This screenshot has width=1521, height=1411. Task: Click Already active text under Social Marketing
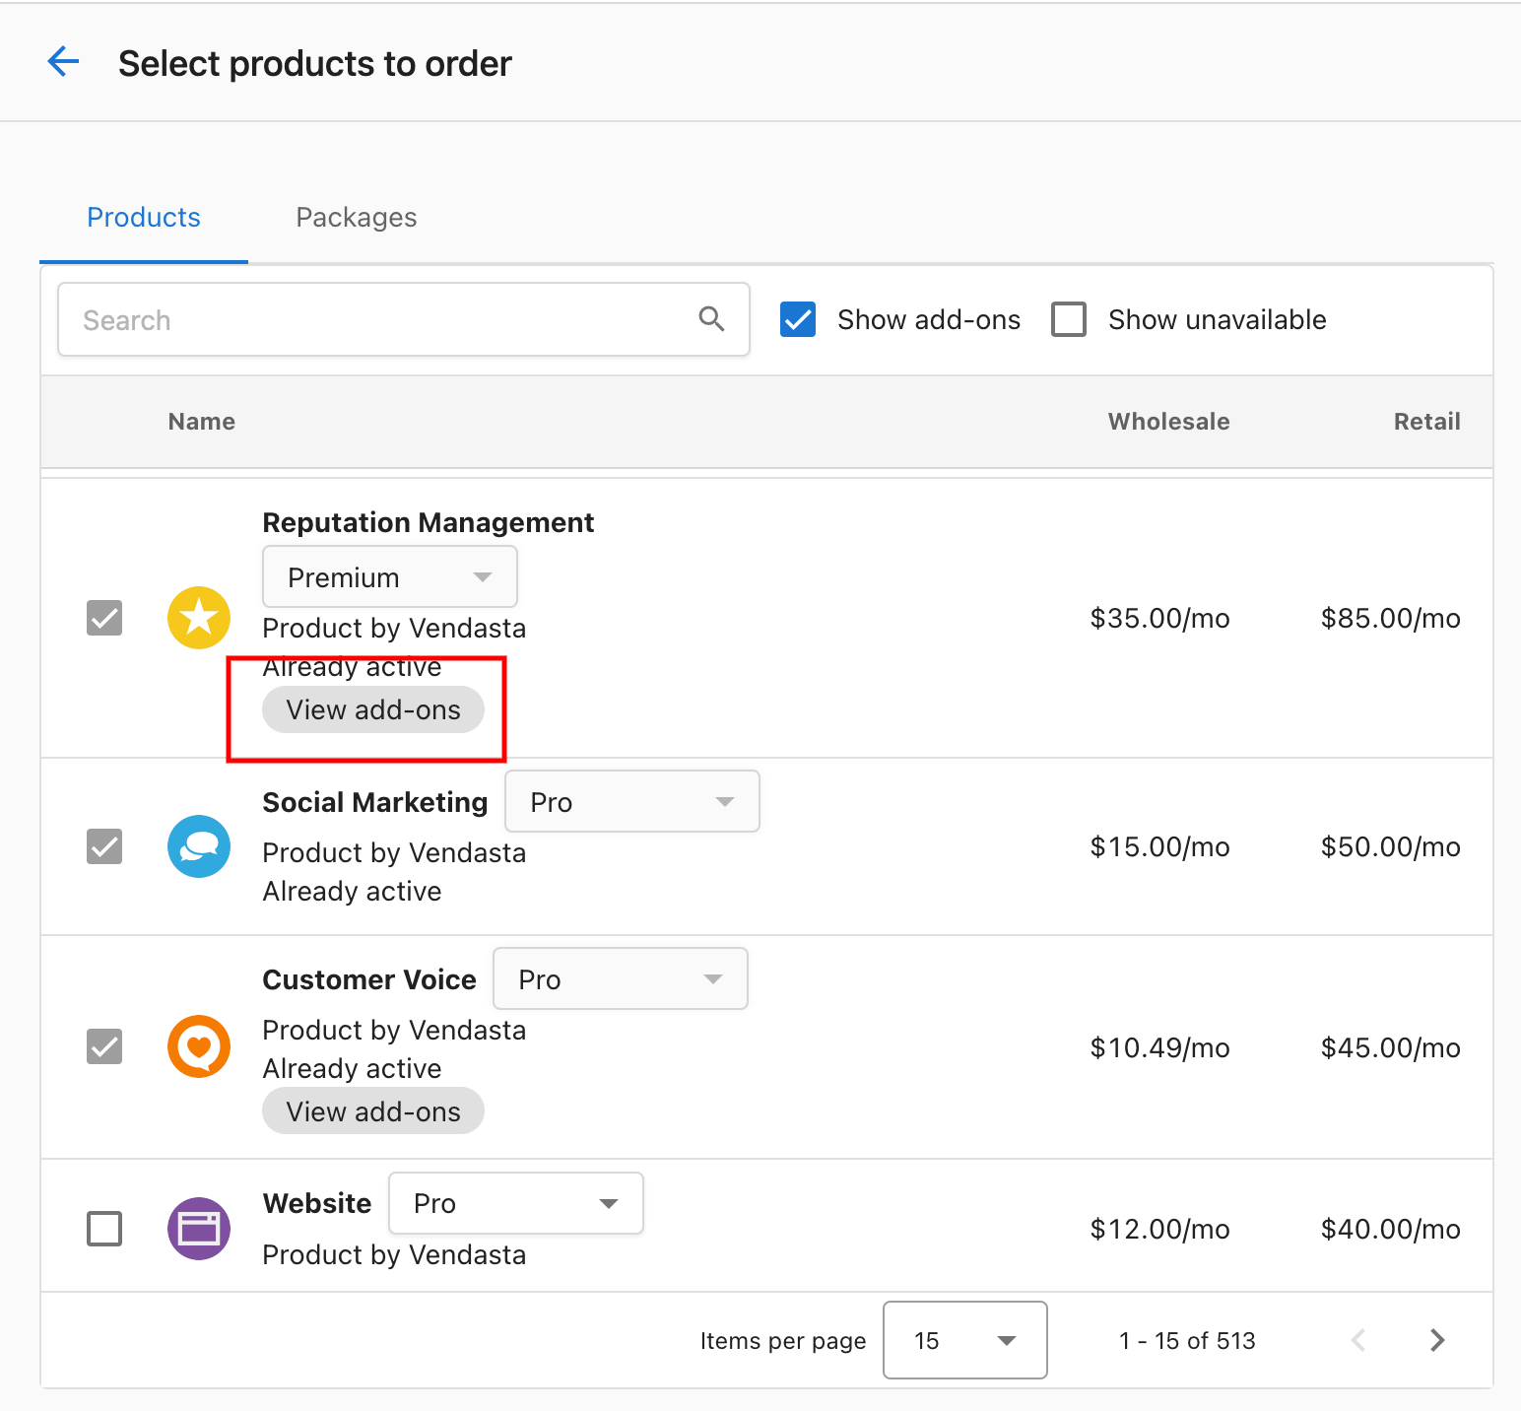pyautogui.click(x=352, y=892)
